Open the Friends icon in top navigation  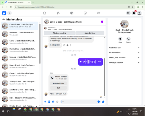point(58,13)
